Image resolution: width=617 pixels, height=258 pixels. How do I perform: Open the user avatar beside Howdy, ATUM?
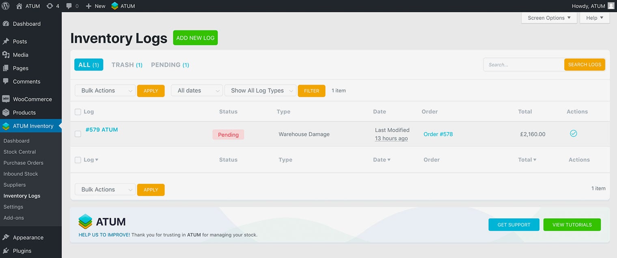(x=611, y=6)
